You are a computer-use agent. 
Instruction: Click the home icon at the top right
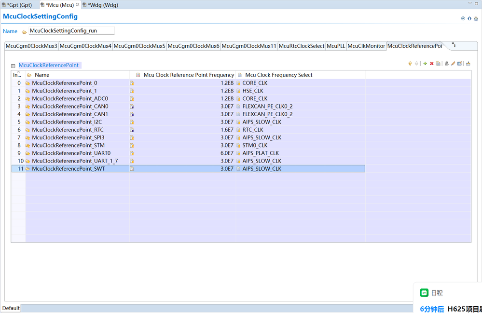coord(476,18)
